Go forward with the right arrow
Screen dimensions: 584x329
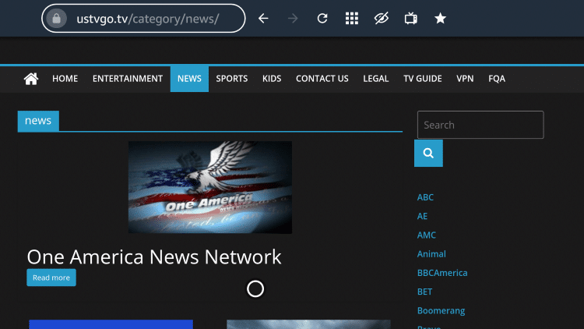tap(293, 18)
